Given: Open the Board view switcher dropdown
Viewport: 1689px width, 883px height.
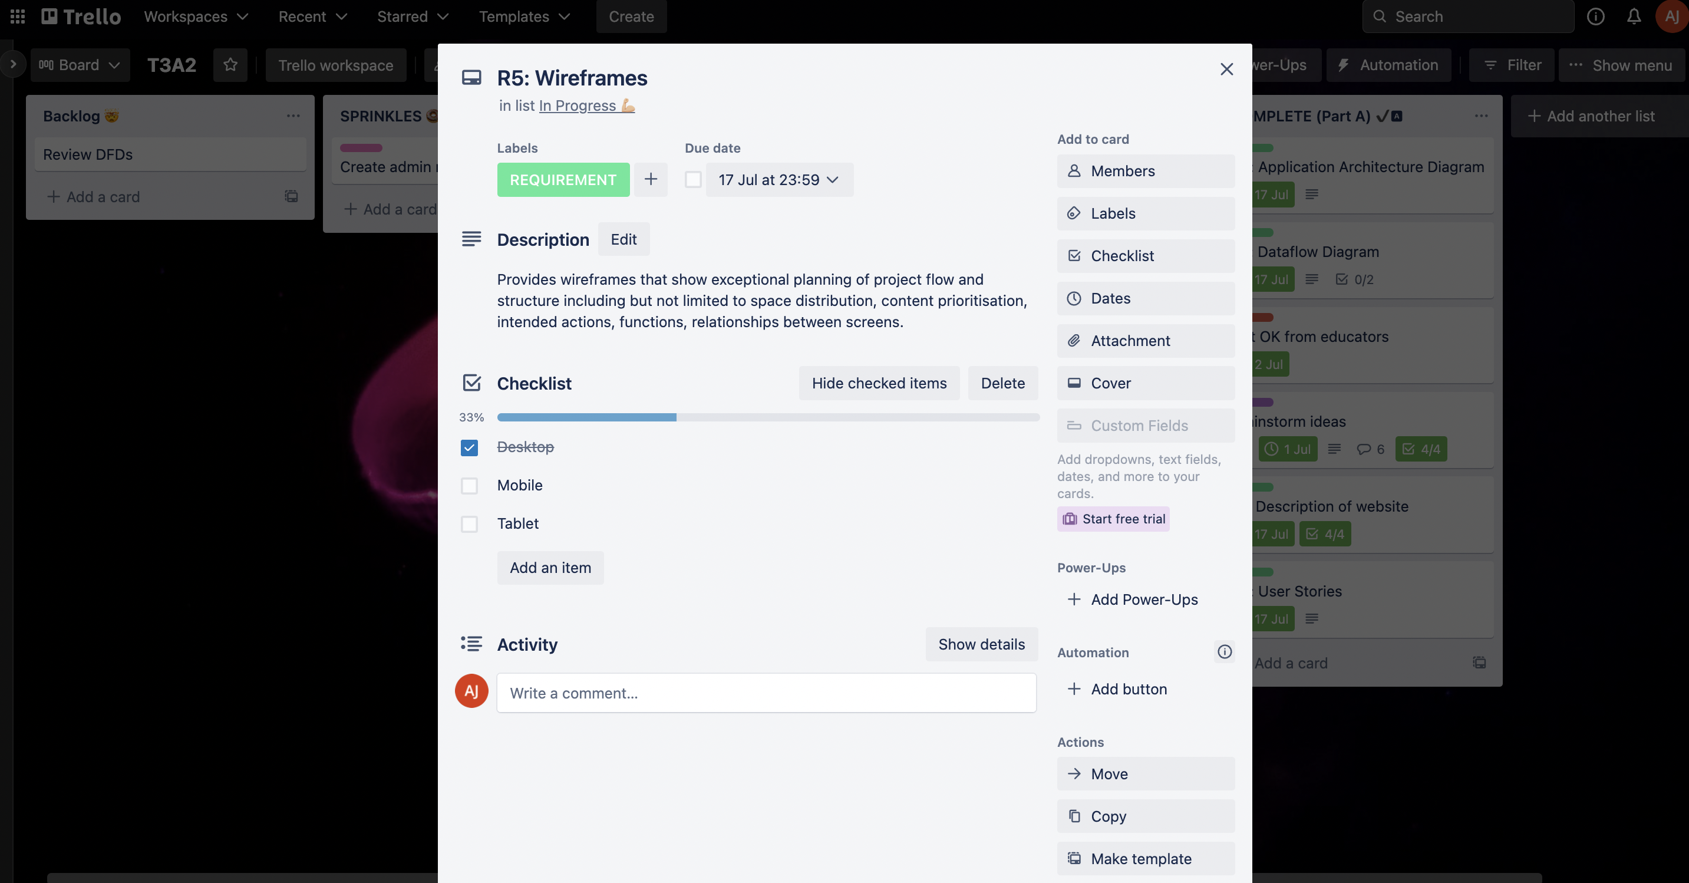Looking at the screenshot, I should [x=80, y=65].
